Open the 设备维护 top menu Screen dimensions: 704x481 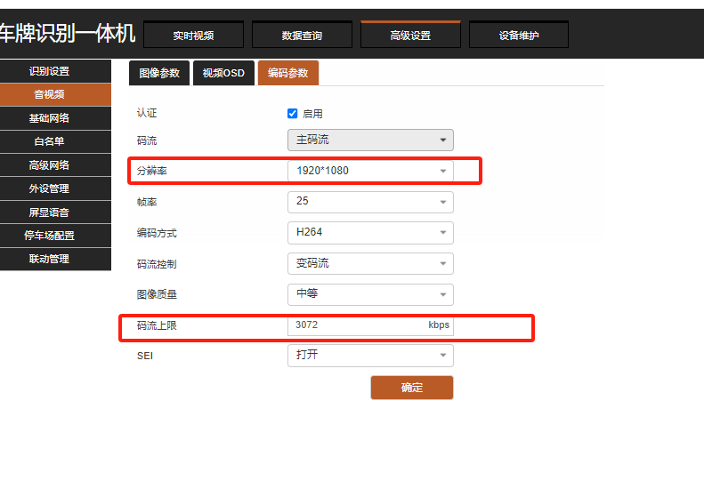click(519, 36)
